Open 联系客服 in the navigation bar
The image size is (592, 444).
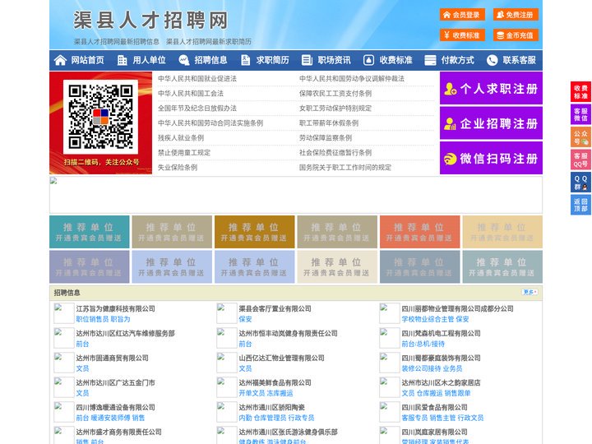click(519, 60)
